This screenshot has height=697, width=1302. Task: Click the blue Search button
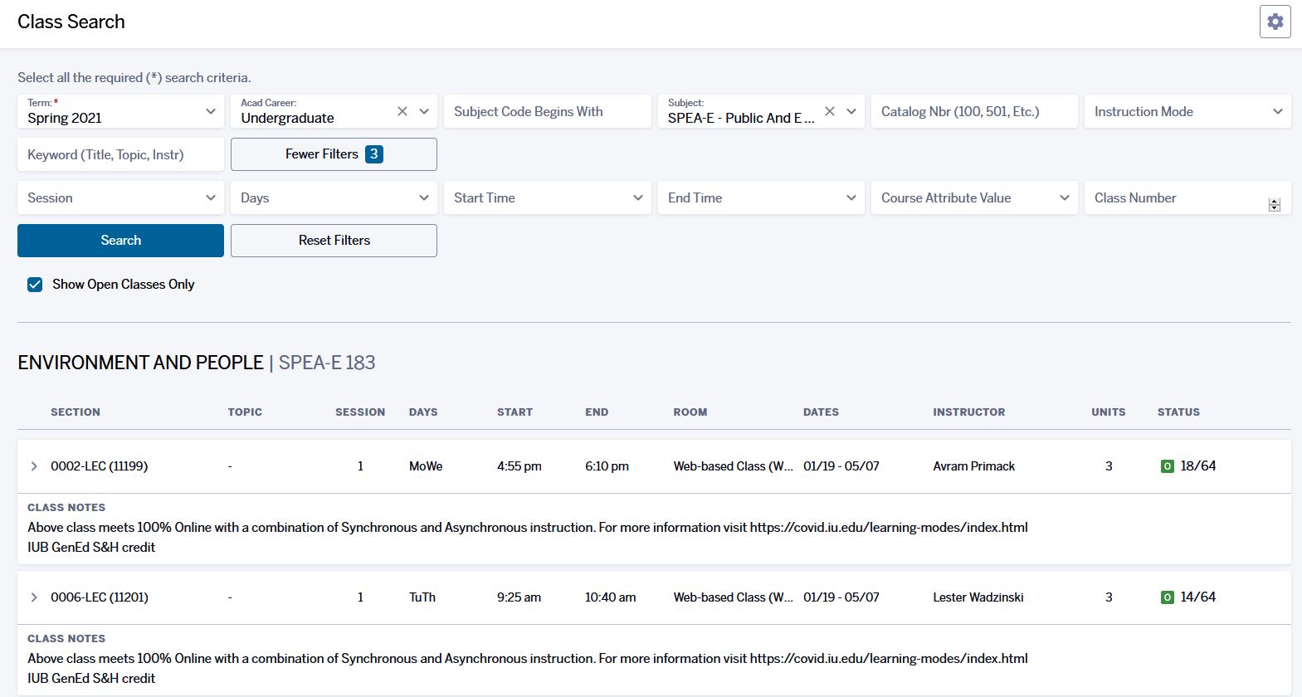click(x=121, y=241)
